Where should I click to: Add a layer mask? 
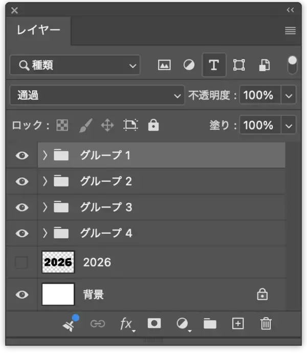(x=154, y=323)
